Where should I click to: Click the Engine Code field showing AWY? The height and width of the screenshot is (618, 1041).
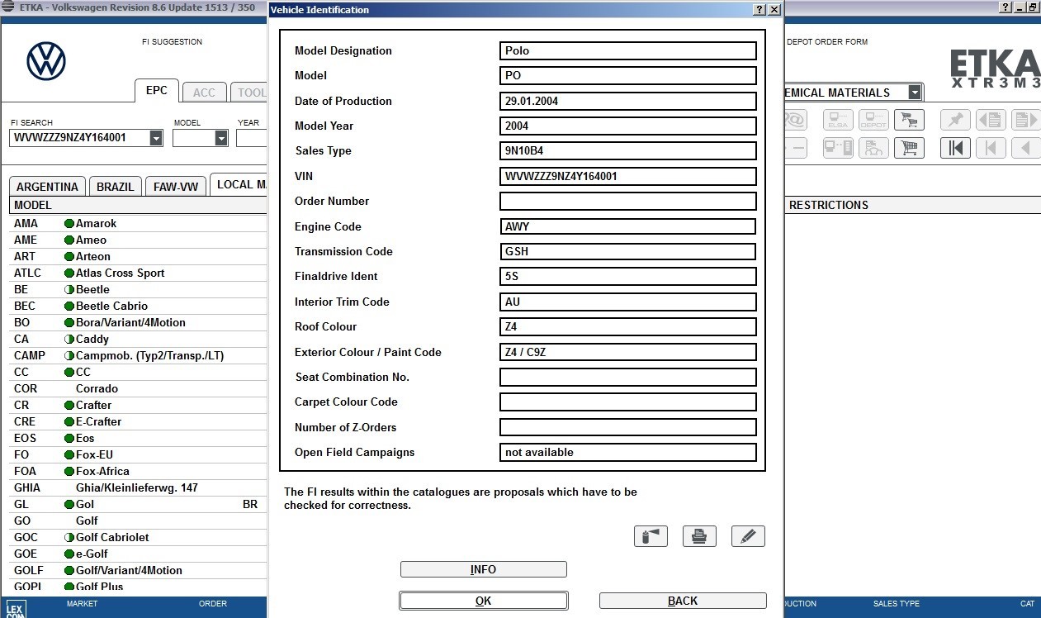tap(627, 226)
